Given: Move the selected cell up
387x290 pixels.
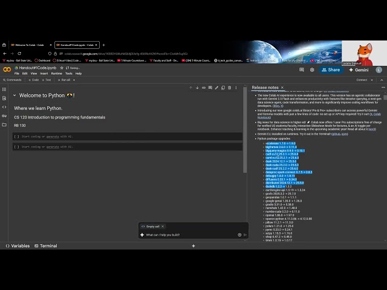Looking at the screenshot, I should (191, 88).
